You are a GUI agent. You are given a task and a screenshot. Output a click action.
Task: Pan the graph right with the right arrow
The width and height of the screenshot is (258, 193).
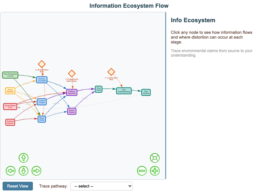tap(36, 171)
